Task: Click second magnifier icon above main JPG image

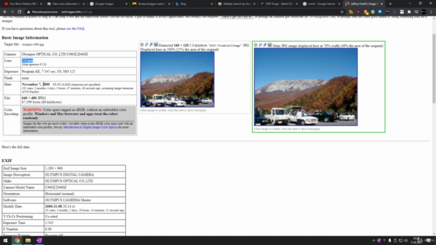Action: pyautogui.click(x=265, y=45)
